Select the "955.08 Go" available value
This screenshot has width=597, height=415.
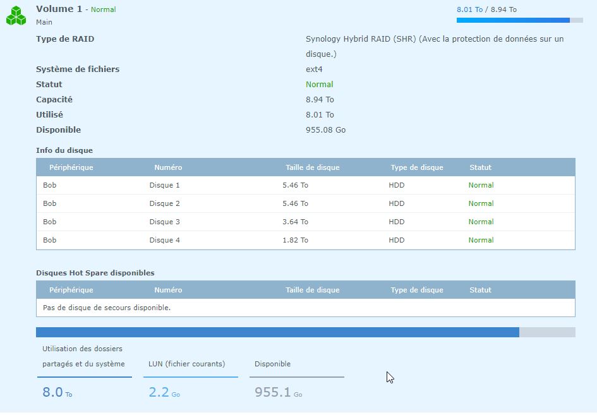coord(325,130)
